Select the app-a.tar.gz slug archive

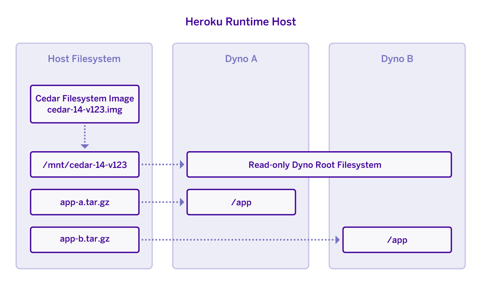[84, 202]
